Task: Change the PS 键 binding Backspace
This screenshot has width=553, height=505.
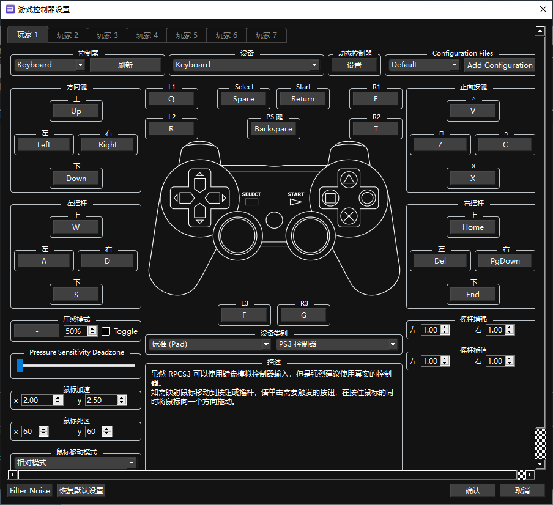Action: [x=273, y=129]
